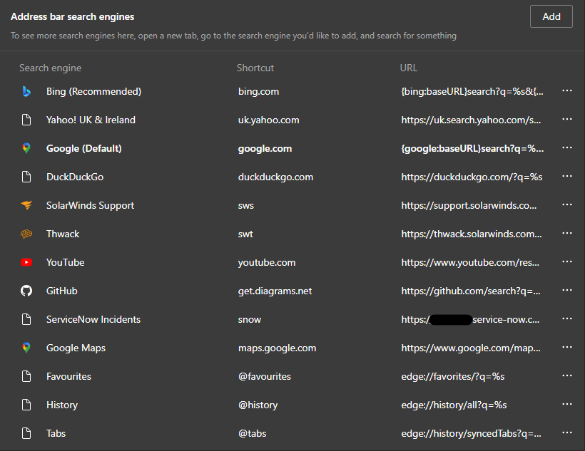
Task: Select the History engine name
Action: 62,405
